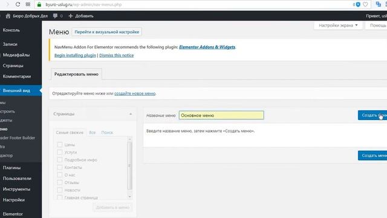Click the Добавить в меню button

tap(112, 207)
